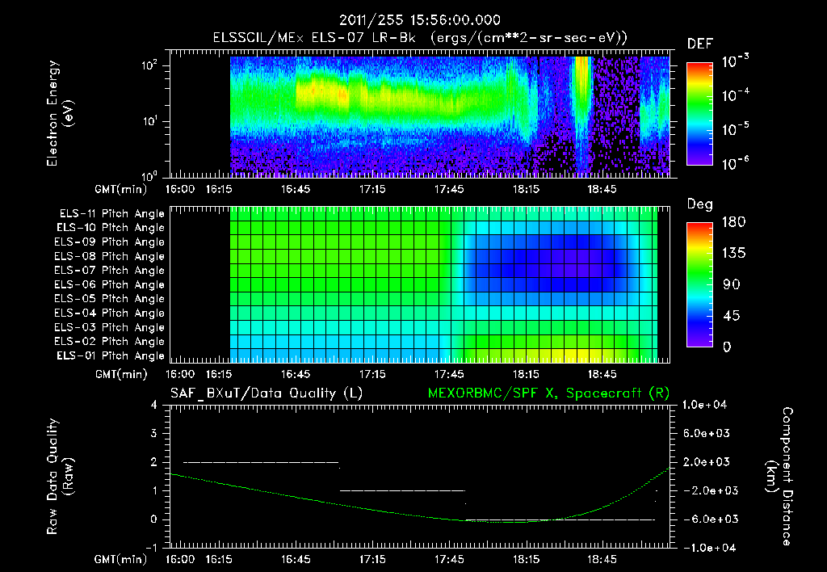Viewport: 827px width, 572px height.
Task: Click GMT(min) label under the bottom plot
Action: [121, 559]
